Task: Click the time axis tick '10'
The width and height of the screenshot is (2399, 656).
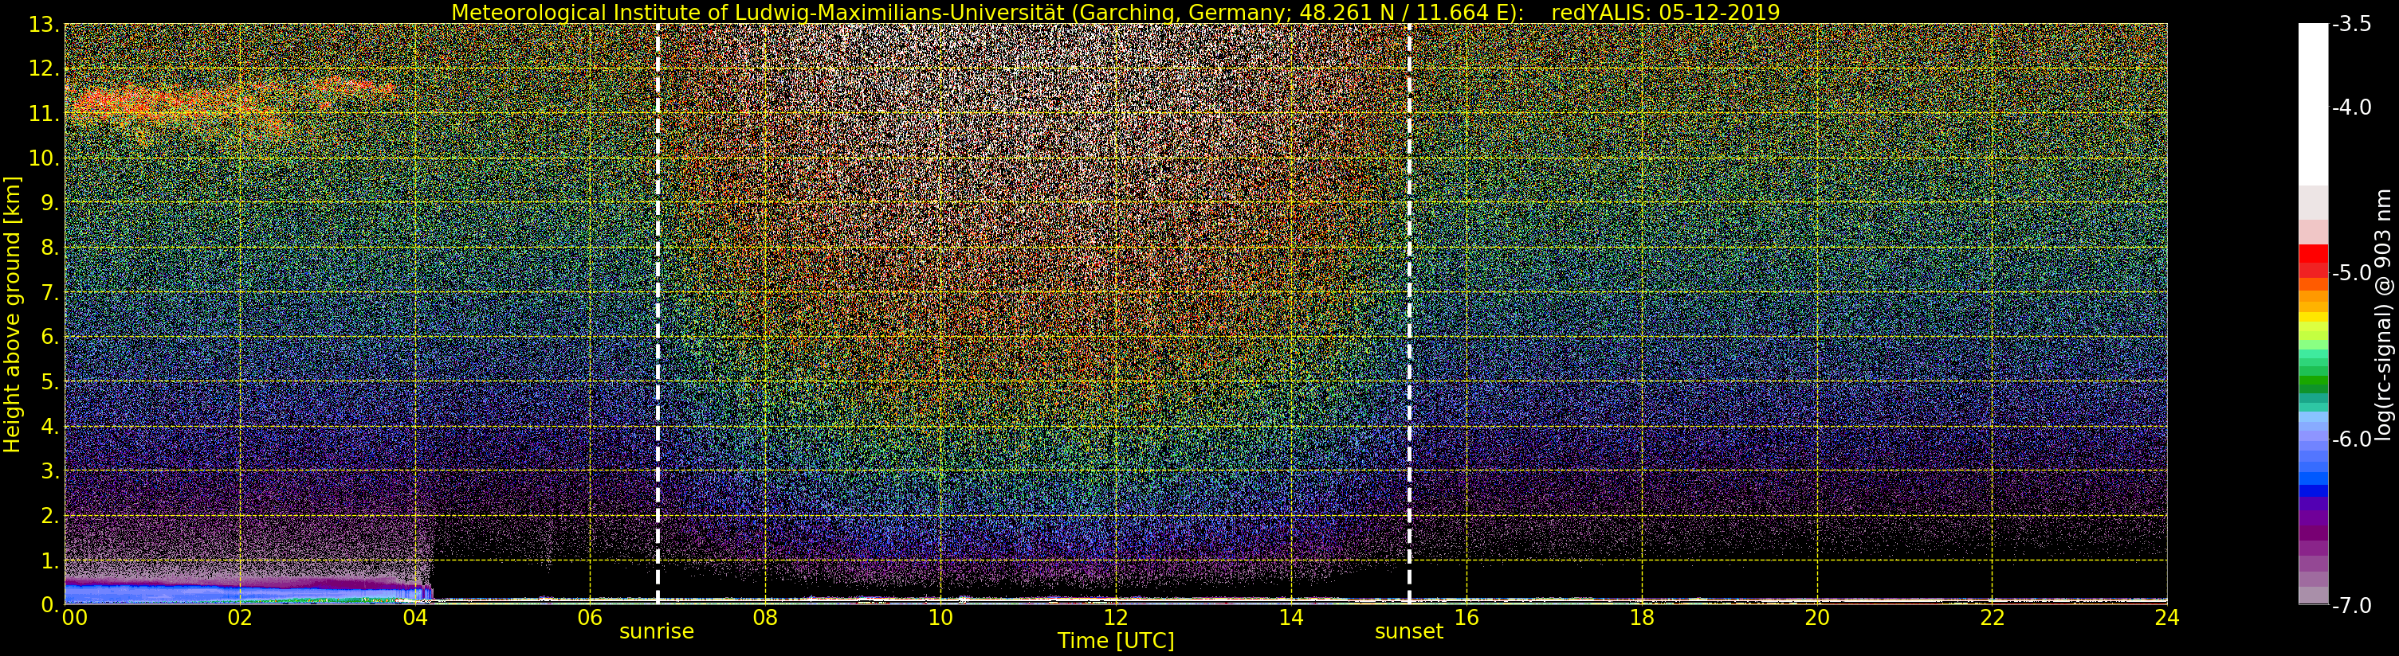Action: [x=940, y=617]
